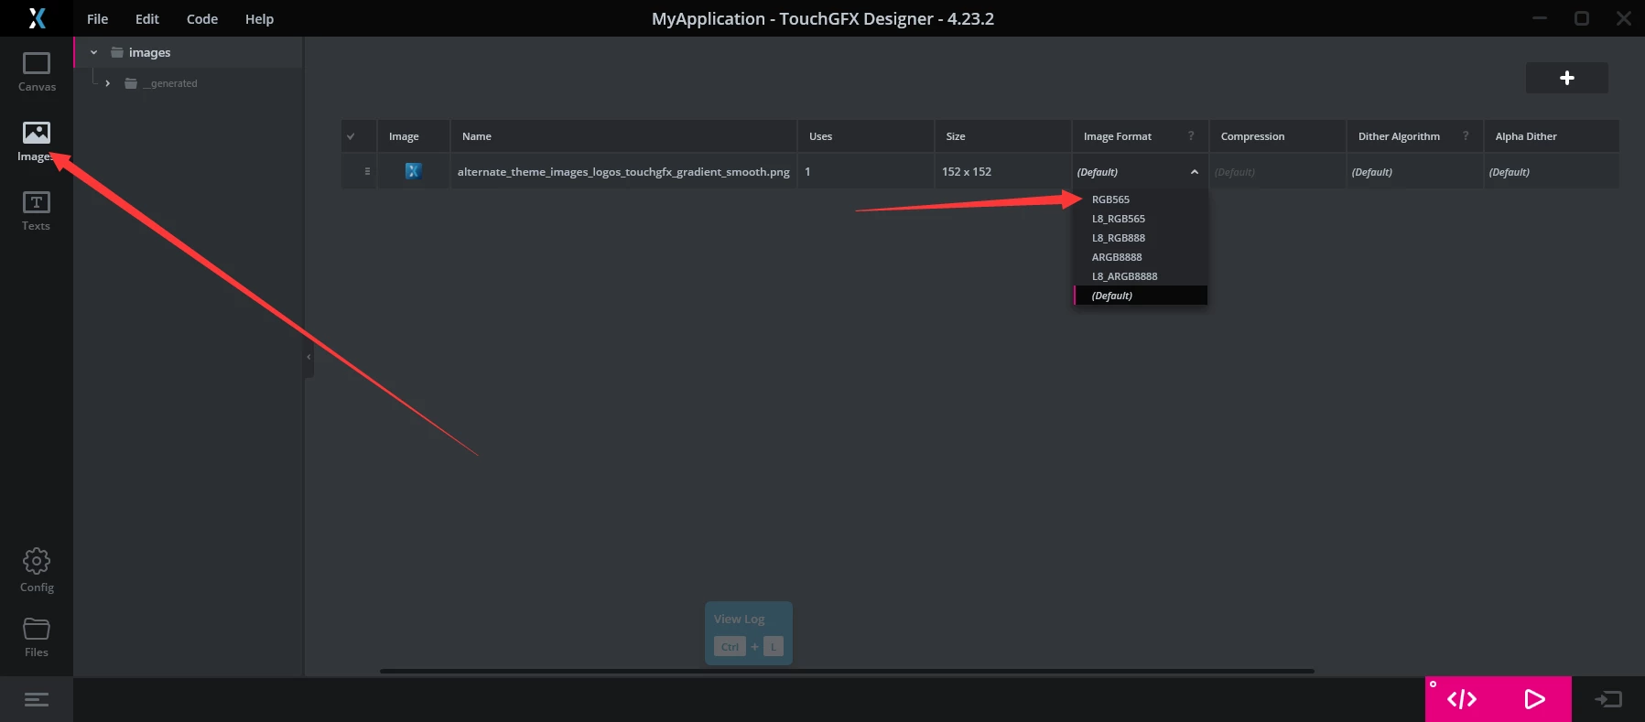The image size is (1645, 722).
Task: Toggle the bottom log panel menu icon
Action: pyautogui.click(x=37, y=700)
